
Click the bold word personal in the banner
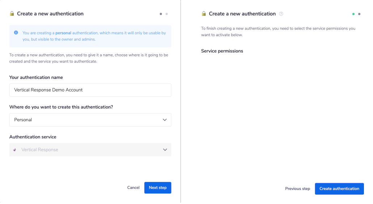(x=63, y=33)
